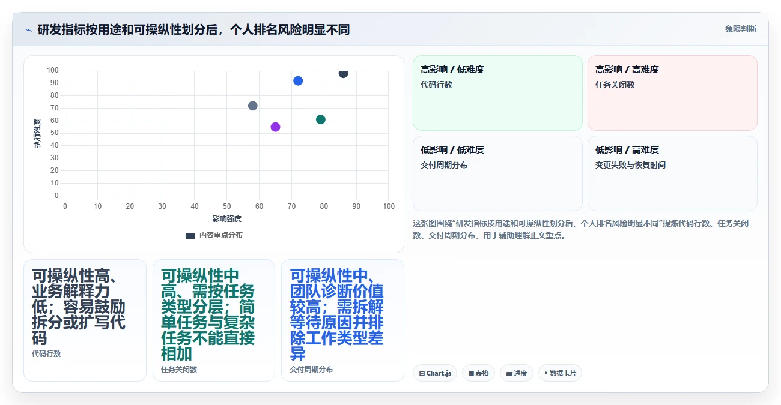
Task: Click the 代码行数 text in green quadrant
Action: tap(436, 85)
